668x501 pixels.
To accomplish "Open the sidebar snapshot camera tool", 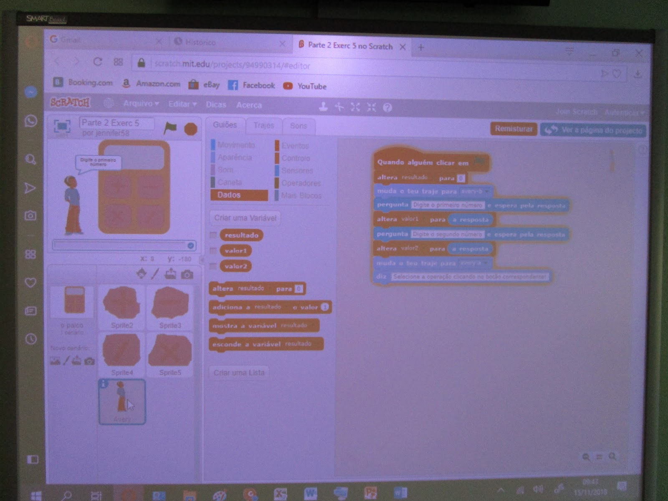I will [30, 215].
